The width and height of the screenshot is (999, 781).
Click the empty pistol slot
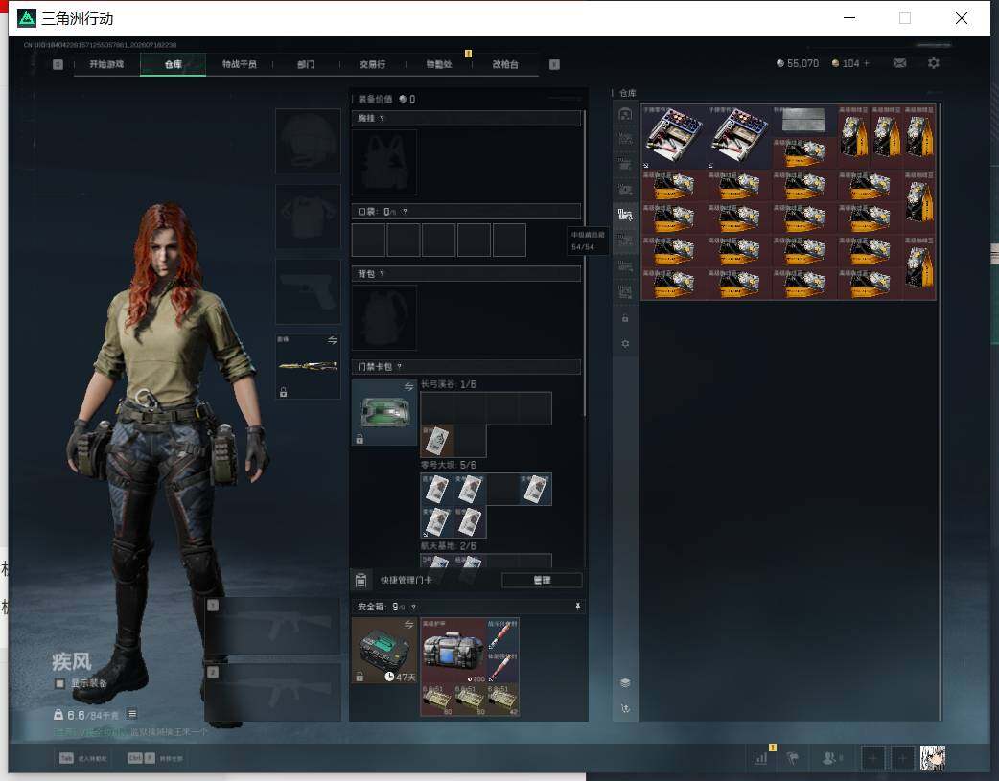(309, 291)
